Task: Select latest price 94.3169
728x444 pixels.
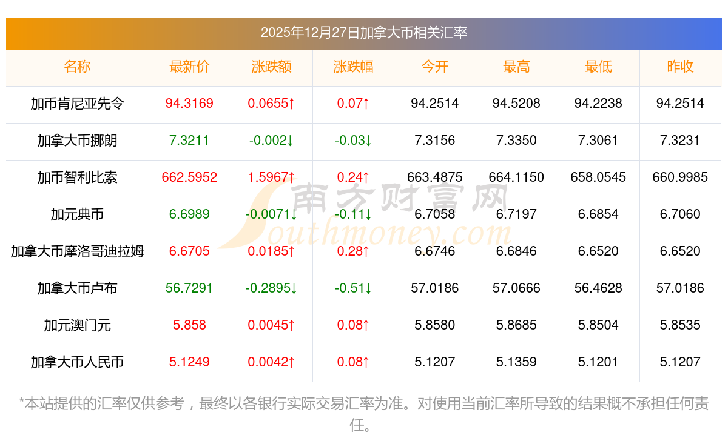Action: [189, 104]
